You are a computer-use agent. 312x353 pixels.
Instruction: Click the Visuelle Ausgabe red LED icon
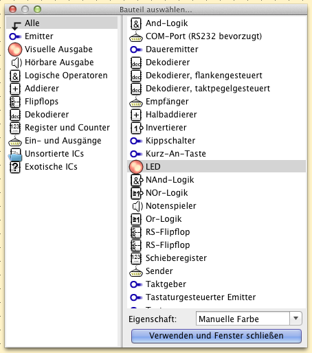(x=15, y=49)
